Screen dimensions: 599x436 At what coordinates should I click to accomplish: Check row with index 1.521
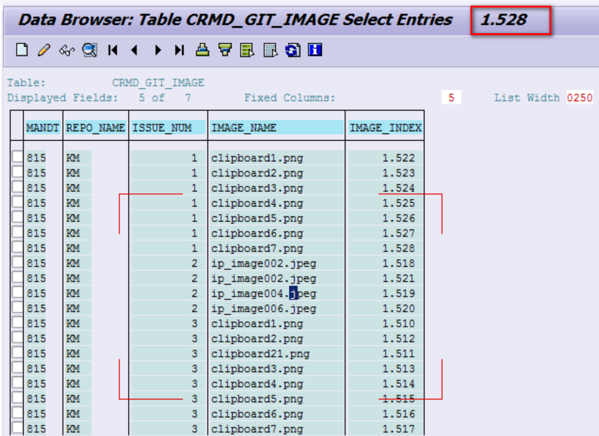[17, 277]
